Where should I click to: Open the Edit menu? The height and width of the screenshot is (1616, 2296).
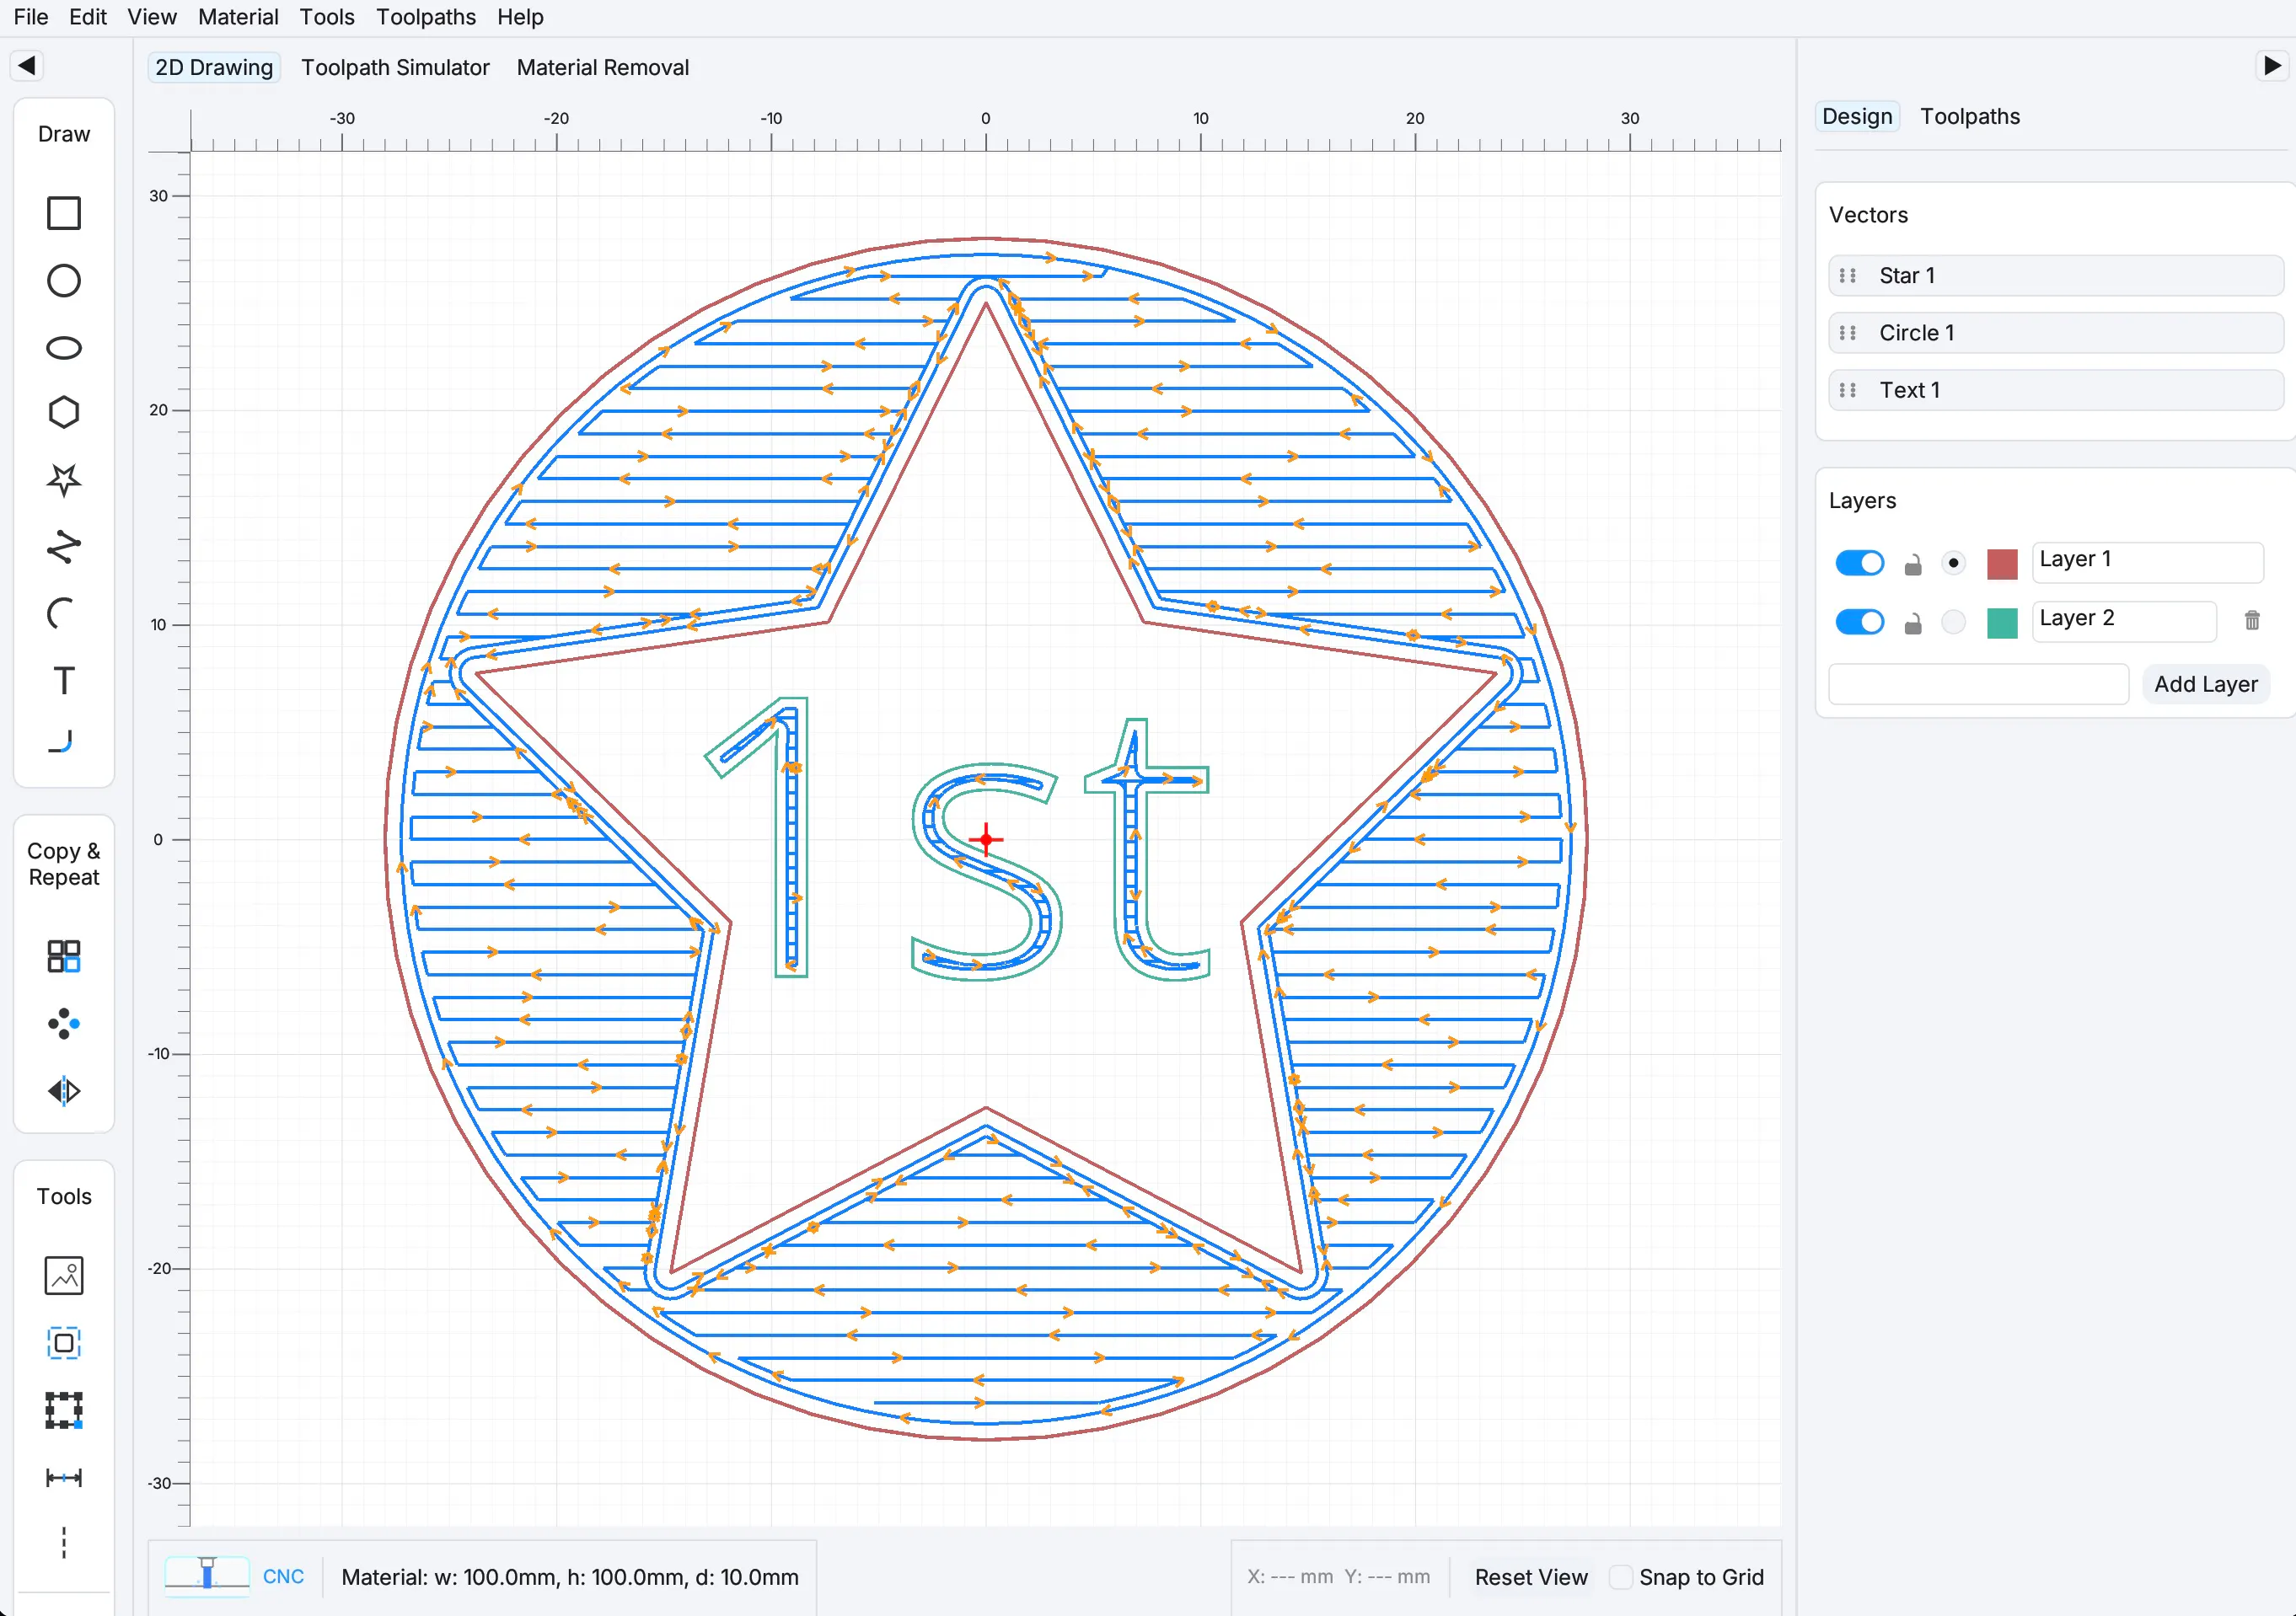(x=88, y=17)
